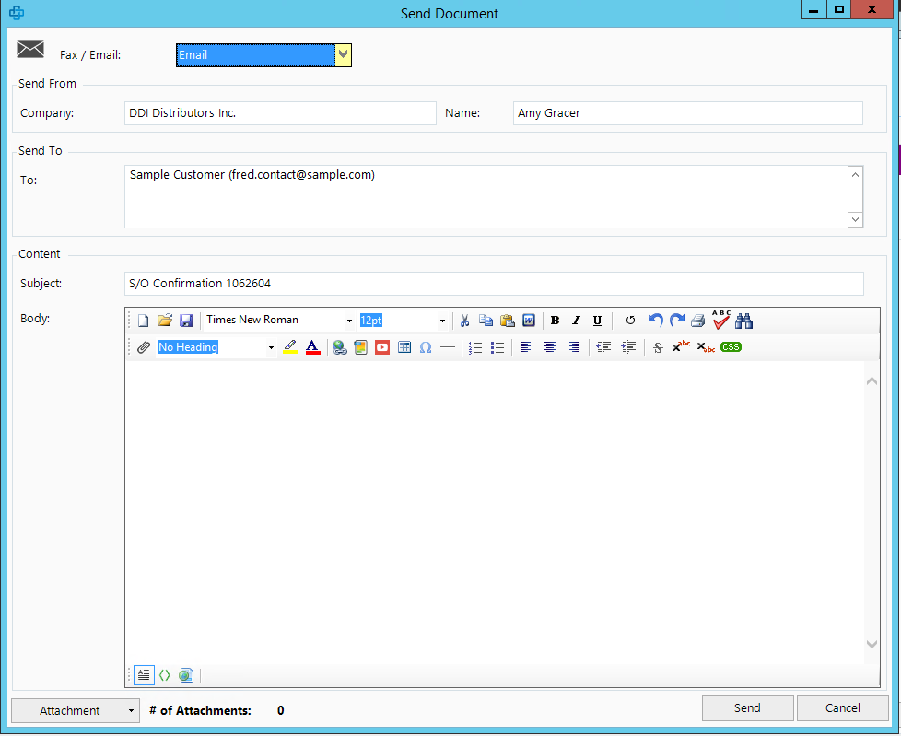Cancel the Send Document dialog
This screenshot has height=736, width=901.
(842, 707)
